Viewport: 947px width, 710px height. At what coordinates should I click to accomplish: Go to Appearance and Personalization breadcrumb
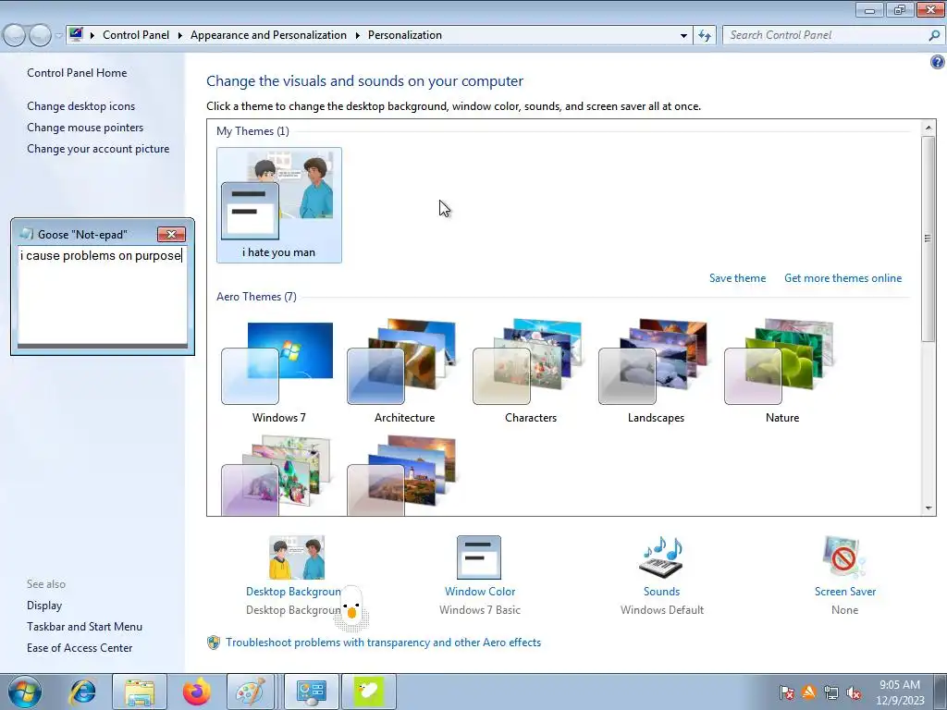269,35
